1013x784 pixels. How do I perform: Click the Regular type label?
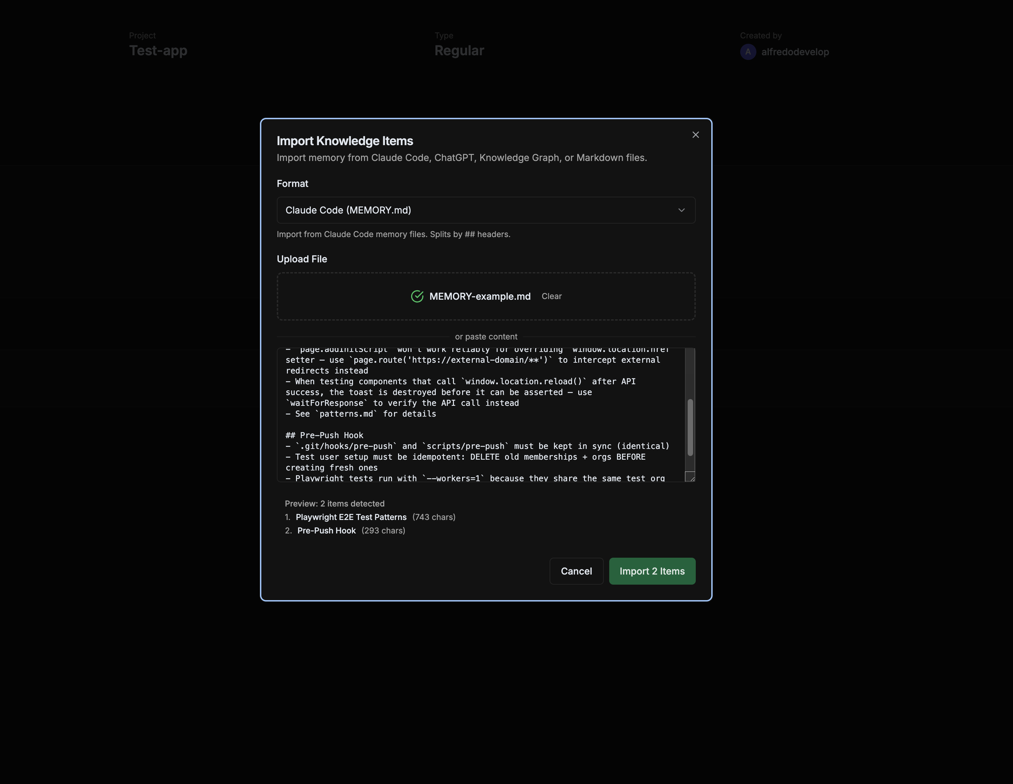(459, 51)
